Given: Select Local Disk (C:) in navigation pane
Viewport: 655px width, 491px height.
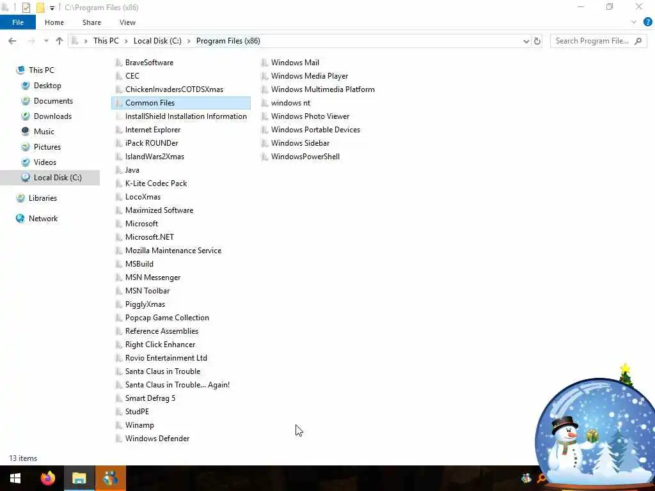Looking at the screenshot, I should (x=50, y=178).
